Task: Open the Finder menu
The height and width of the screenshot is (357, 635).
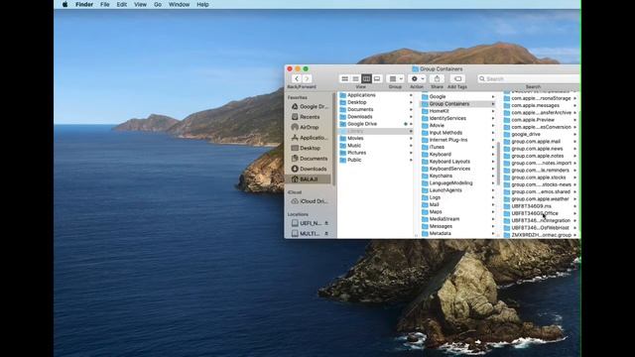Action: 84,4
